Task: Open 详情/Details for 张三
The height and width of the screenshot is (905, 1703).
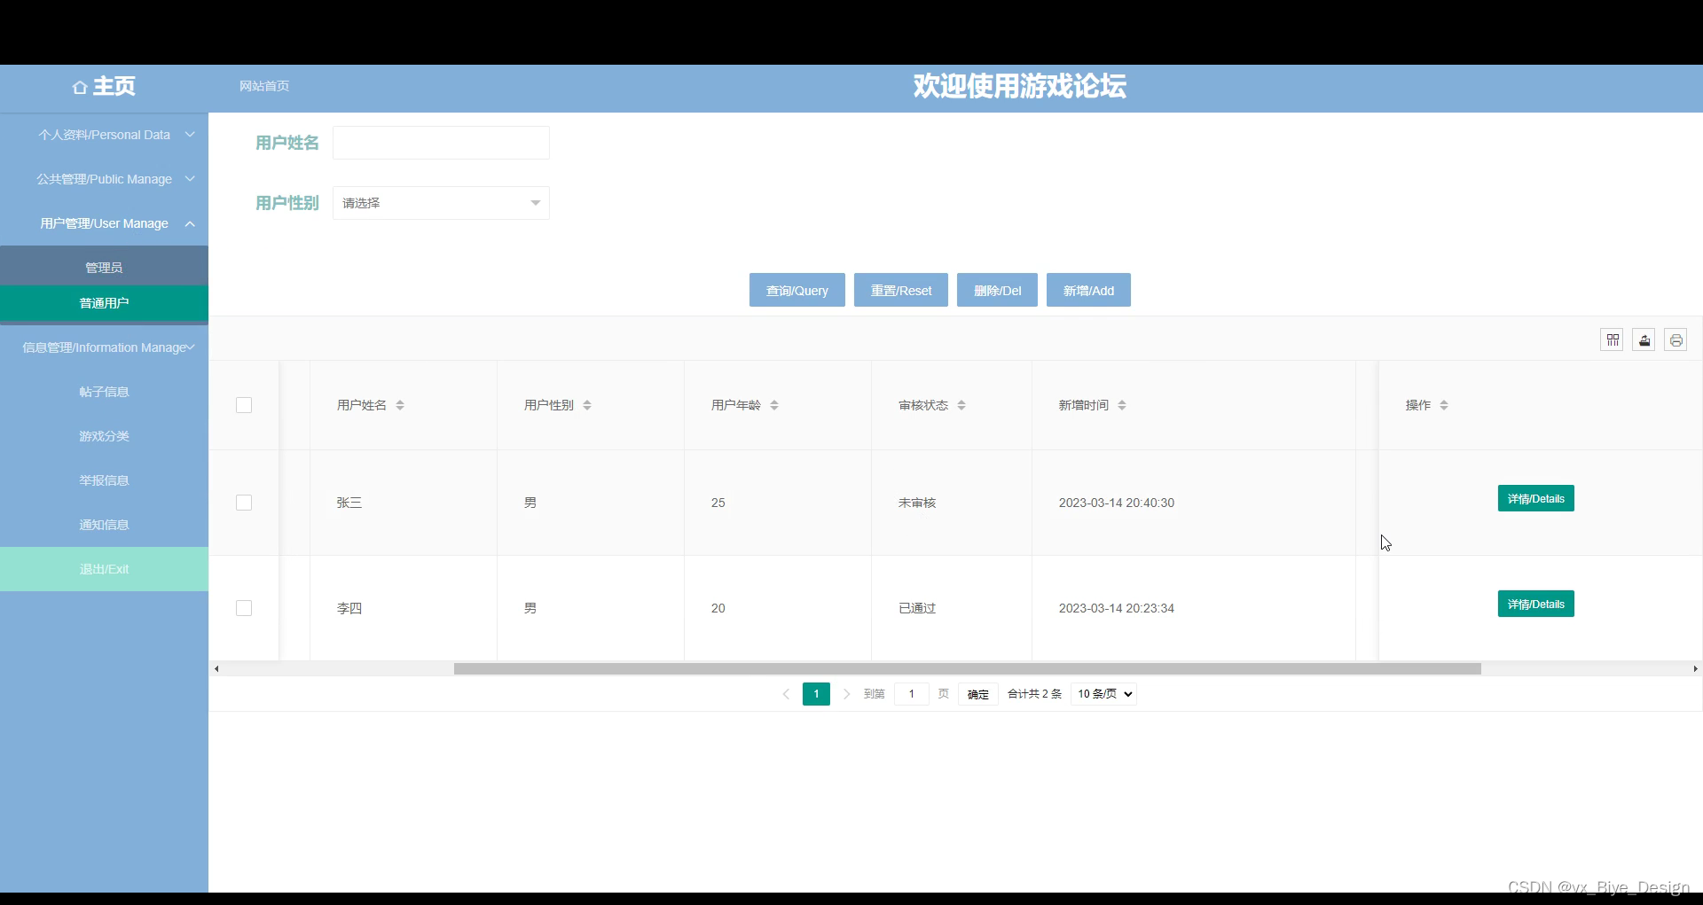Action: (1536, 498)
